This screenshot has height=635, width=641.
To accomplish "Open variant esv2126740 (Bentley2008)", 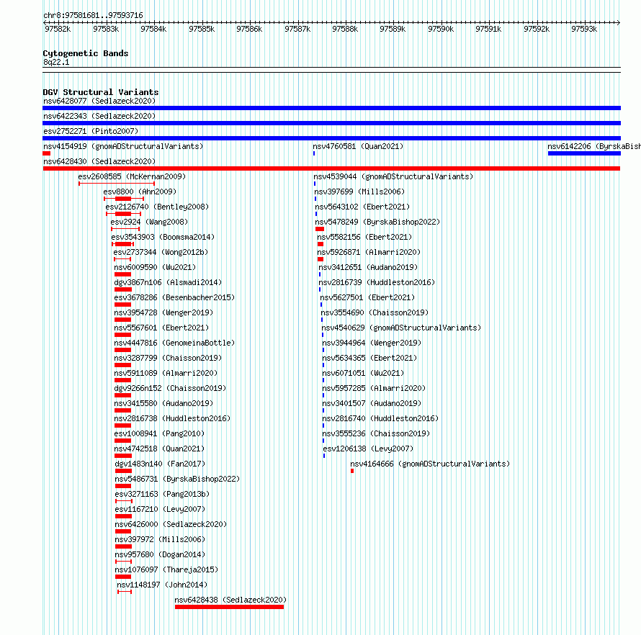I will (157, 207).
